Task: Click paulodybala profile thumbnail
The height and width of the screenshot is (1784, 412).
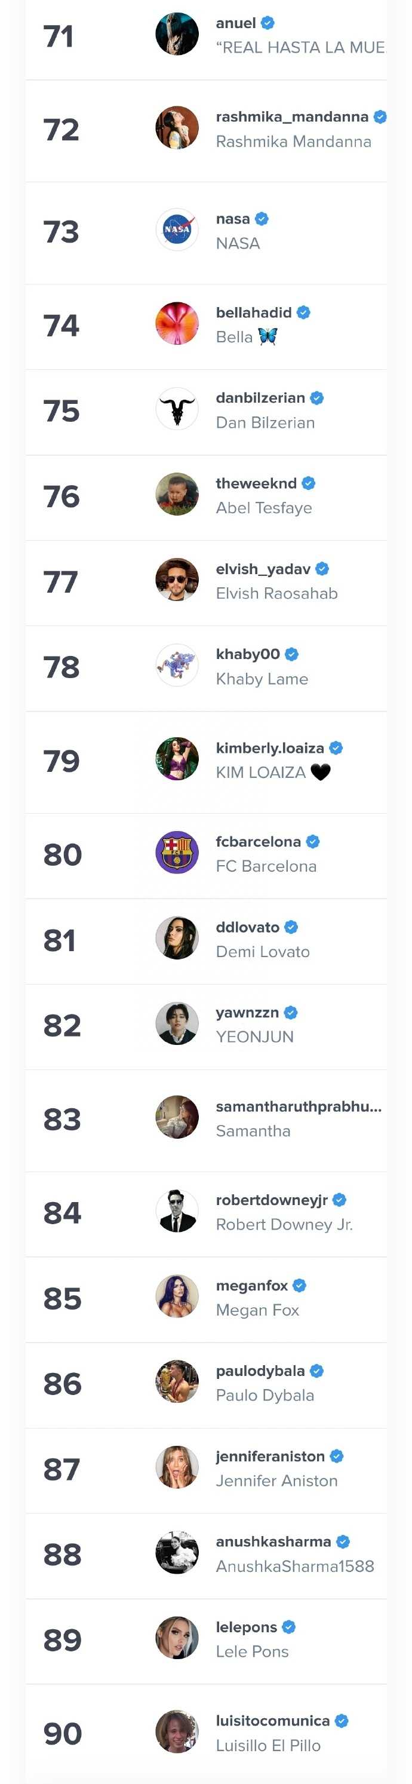Action: click(177, 1382)
